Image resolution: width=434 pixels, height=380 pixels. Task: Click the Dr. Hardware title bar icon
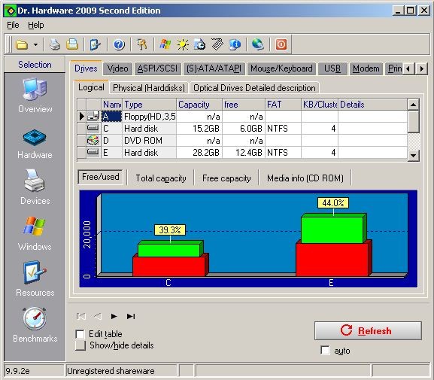click(11, 11)
